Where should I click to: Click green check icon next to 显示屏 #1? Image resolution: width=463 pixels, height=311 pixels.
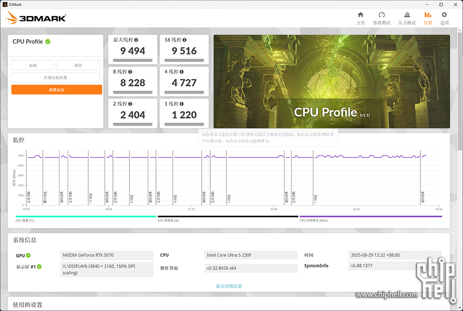[x=39, y=267]
